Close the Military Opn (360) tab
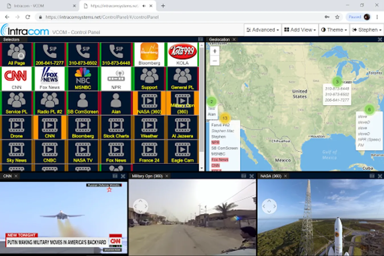 (167, 176)
